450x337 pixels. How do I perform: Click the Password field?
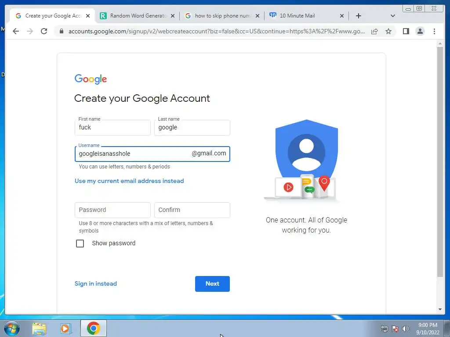pyautogui.click(x=112, y=210)
